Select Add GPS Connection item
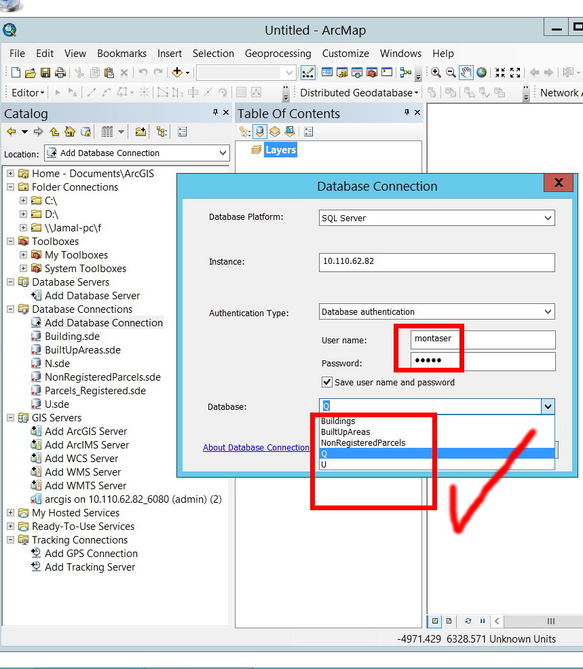Image resolution: width=583 pixels, height=669 pixels. click(x=91, y=554)
